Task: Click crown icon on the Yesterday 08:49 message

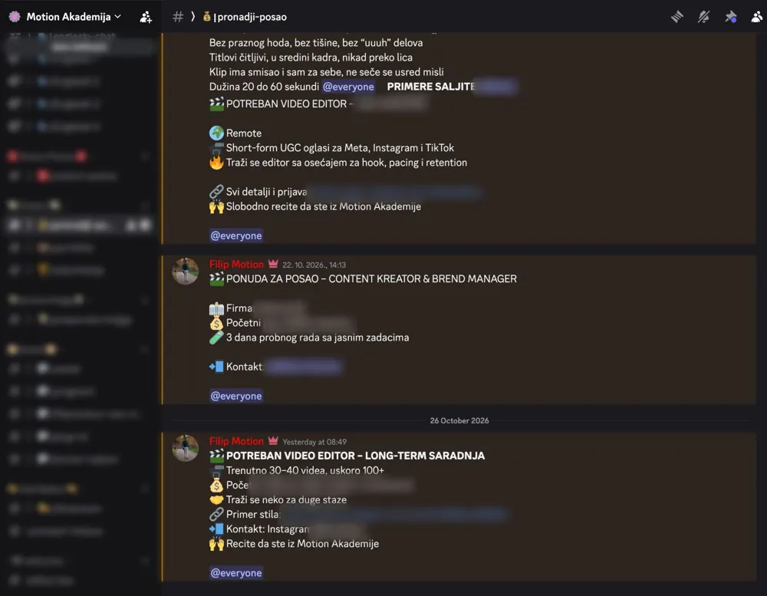Action: tap(273, 441)
